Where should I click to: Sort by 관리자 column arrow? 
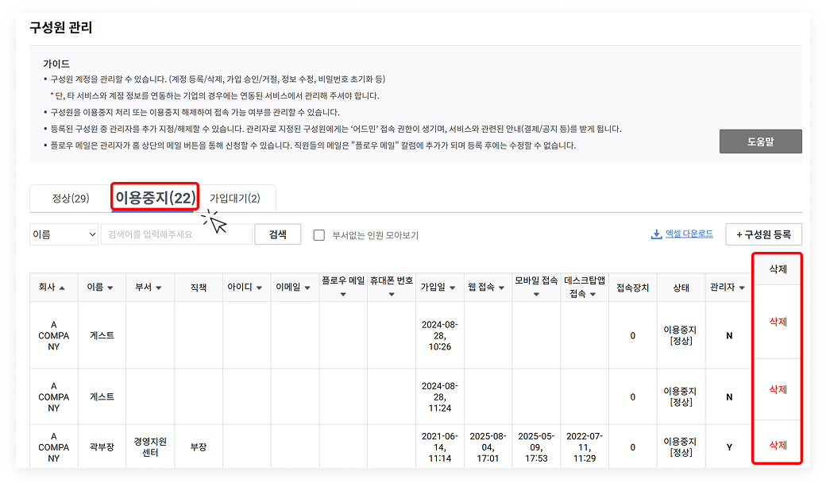(x=742, y=288)
